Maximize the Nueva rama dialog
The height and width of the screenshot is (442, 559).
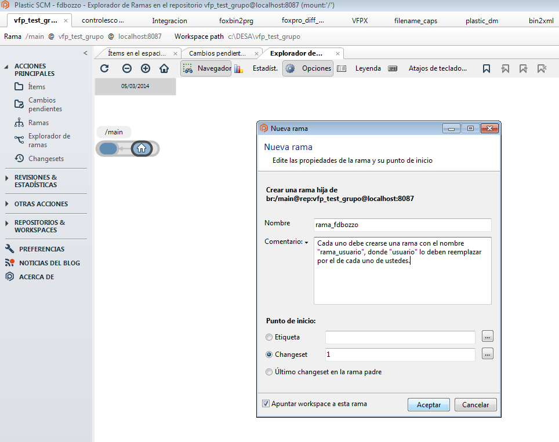coord(470,128)
